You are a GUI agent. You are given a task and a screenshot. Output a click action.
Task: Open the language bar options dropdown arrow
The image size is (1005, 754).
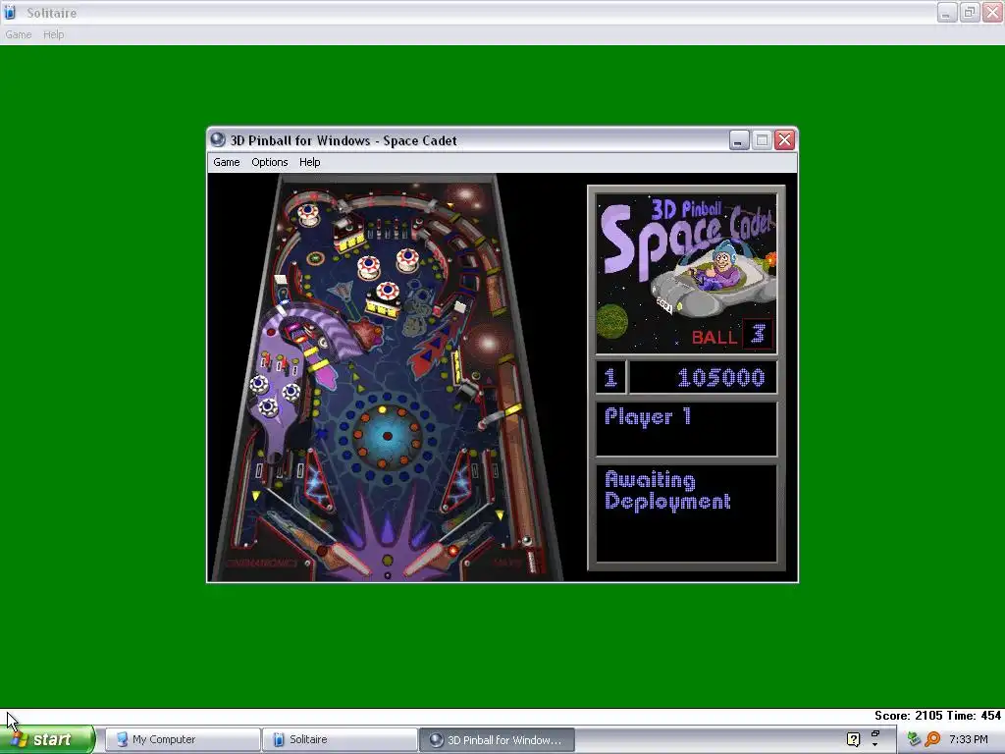[x=875, y=745]
